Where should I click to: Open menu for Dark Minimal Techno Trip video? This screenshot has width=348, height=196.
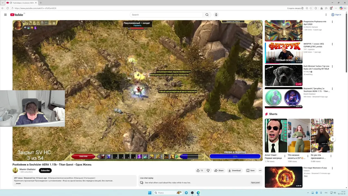[x=332, y=66]
